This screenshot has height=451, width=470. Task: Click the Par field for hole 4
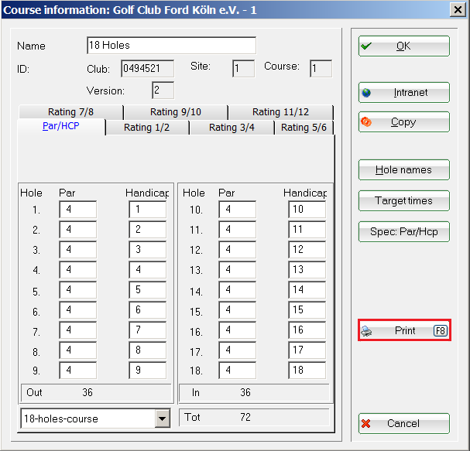click(x=78, y=269)
